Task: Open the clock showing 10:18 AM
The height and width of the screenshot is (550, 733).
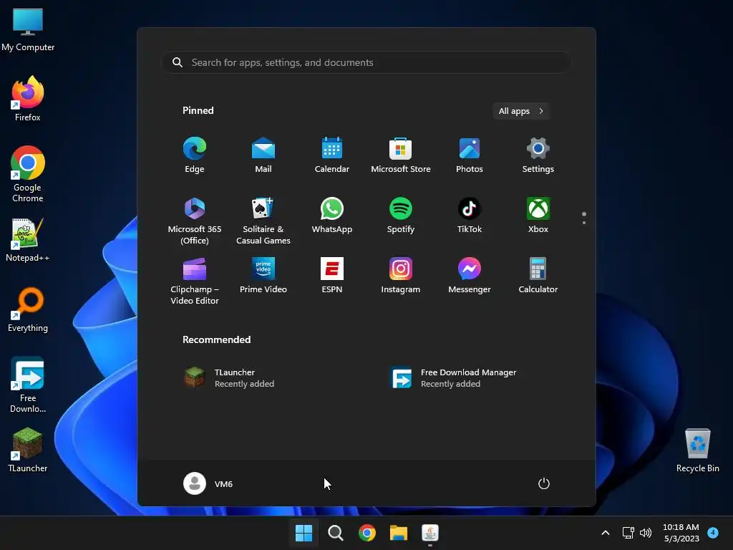Action: 681,533
